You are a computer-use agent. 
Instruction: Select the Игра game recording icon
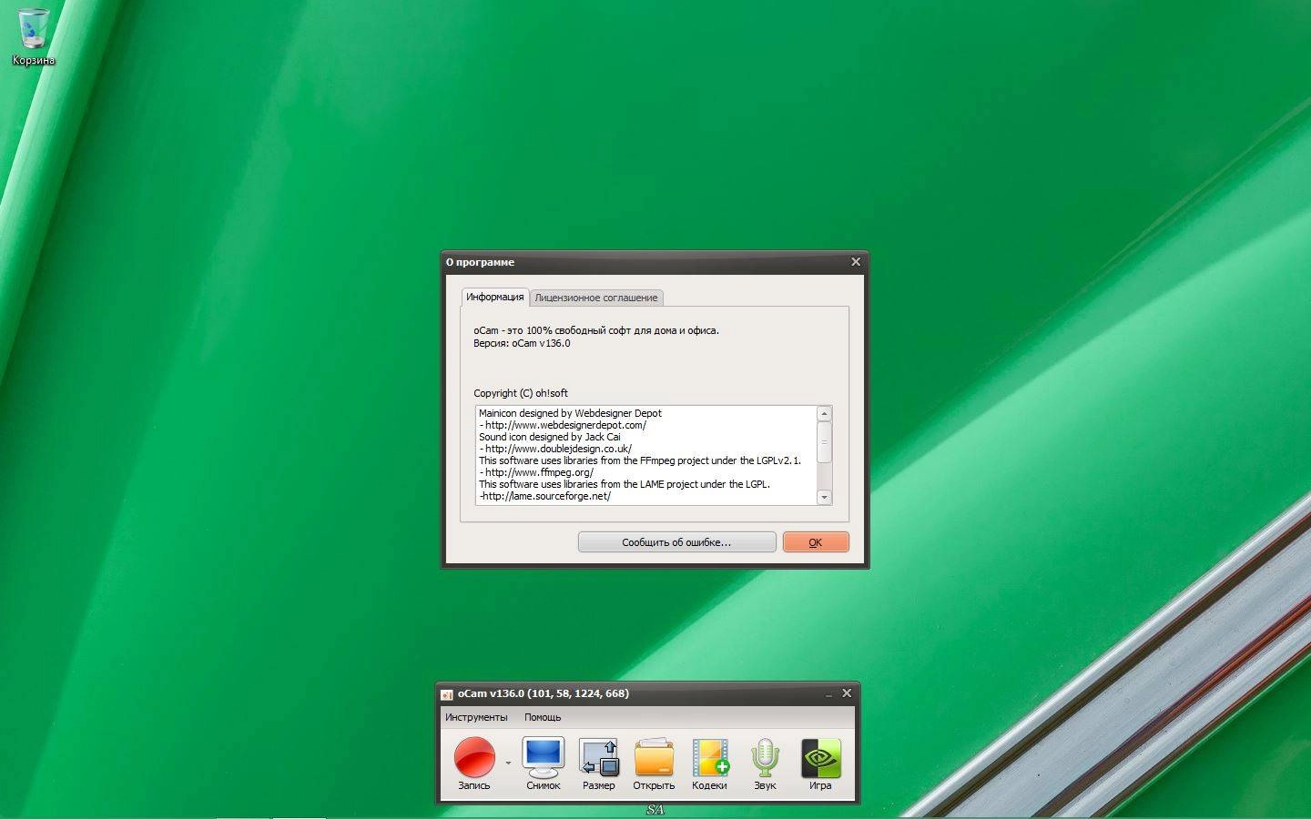(820, 763)
